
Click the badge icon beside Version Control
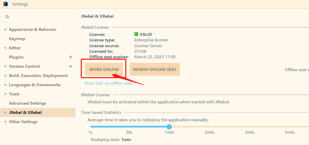click(x=70, y=66)
